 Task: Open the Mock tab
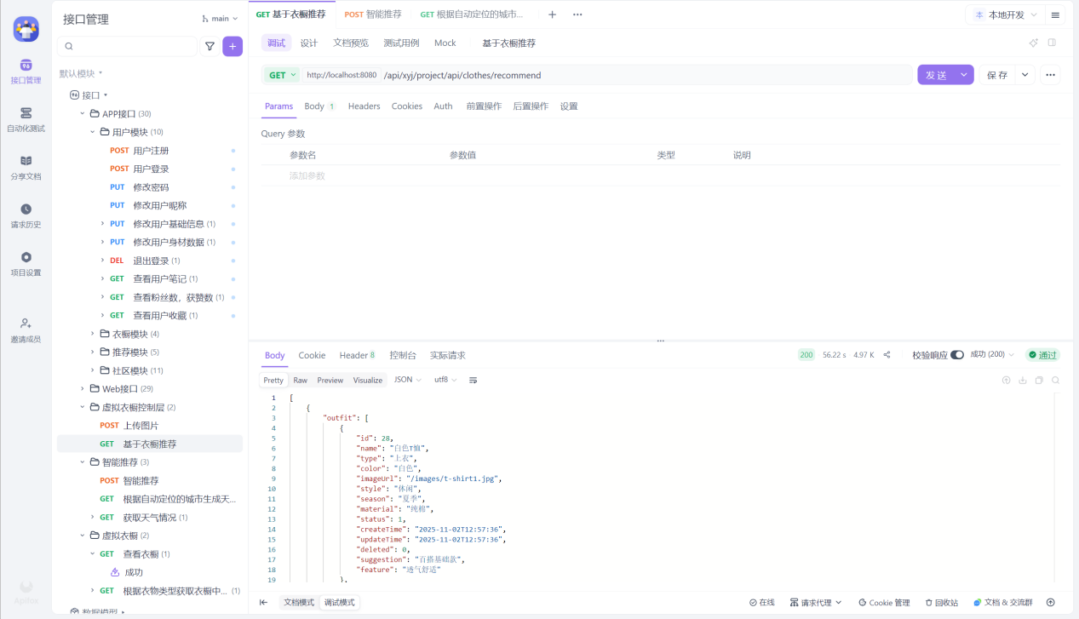tap(445, 43)
